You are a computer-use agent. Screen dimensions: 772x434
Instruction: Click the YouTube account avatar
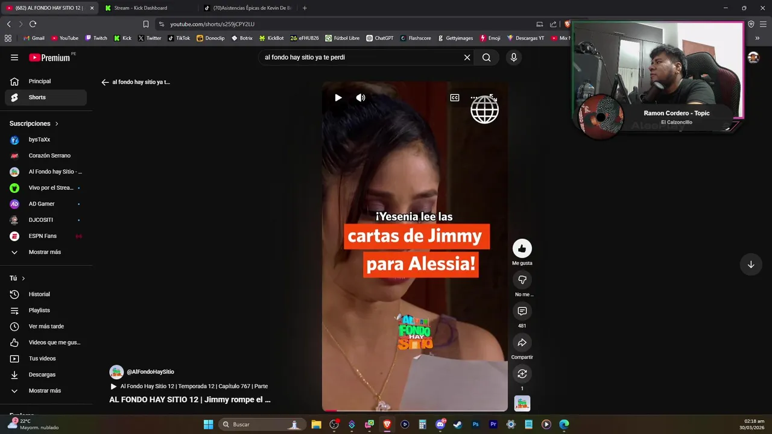[x=753, y=57]
